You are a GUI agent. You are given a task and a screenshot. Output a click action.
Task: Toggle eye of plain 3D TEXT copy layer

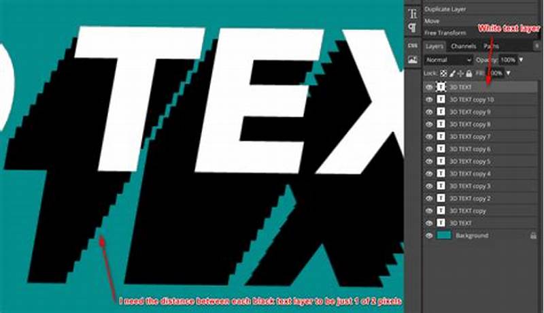pyautogui.click(x=429, y=211)
